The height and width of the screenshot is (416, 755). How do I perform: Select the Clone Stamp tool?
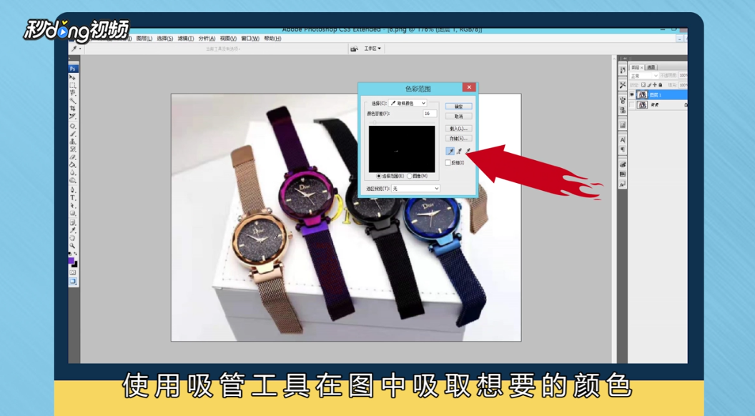(x=73, y=141)
